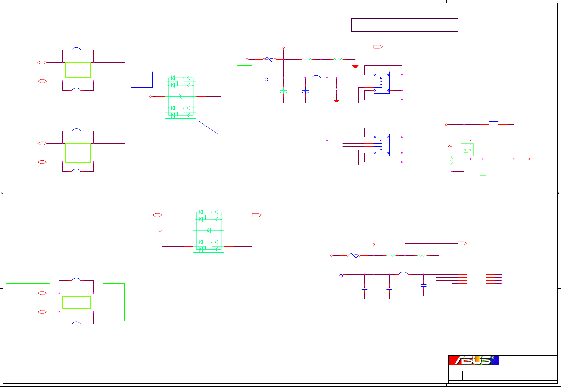The image size is (561, 387).
Task: Select the Zener diode inside the upper diode array
Action: pyautogui.click(x=180, y=97)
